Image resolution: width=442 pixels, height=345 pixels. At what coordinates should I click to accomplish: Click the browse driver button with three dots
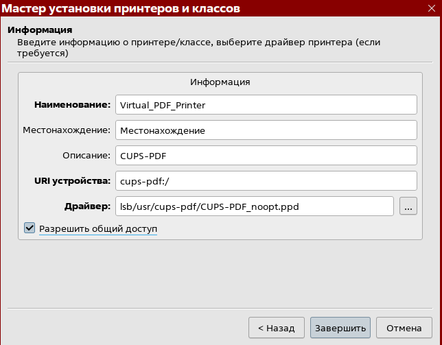[x=408, y=206]
